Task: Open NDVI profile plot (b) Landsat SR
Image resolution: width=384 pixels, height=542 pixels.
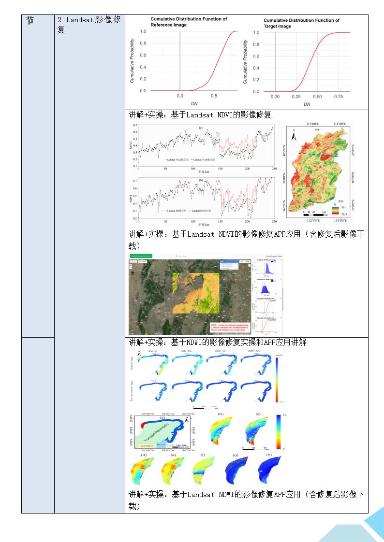Action: click(x=203, y=201)
